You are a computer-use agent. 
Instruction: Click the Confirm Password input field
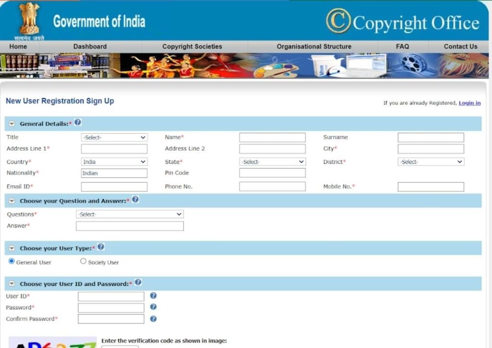111,319
